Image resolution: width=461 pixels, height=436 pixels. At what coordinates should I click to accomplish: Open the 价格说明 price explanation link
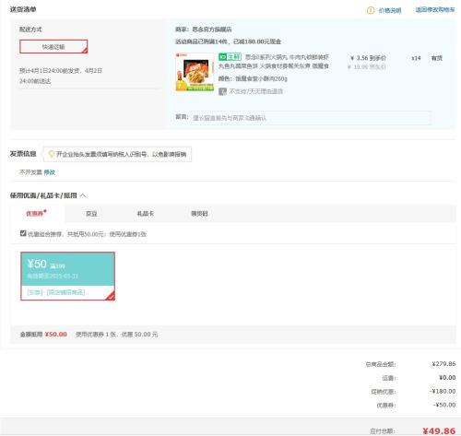(x=390, y=10)
